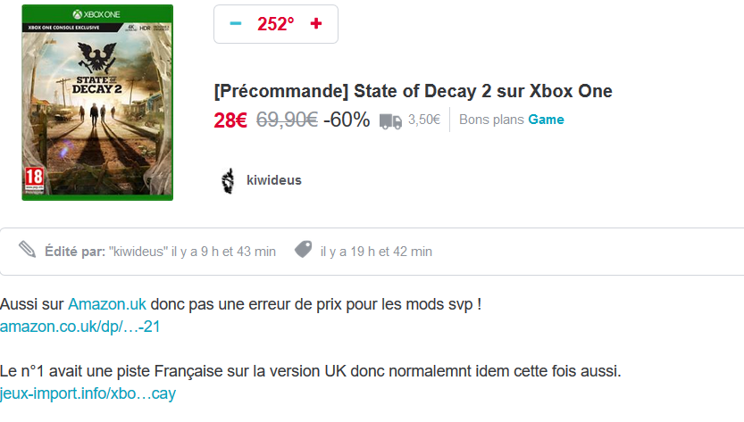Click the price tag posted icon
The image size is (744, 422).
click(x=303, y=249)
